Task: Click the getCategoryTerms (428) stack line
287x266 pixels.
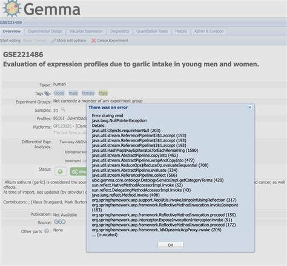Action: click(x=157, y=180)
